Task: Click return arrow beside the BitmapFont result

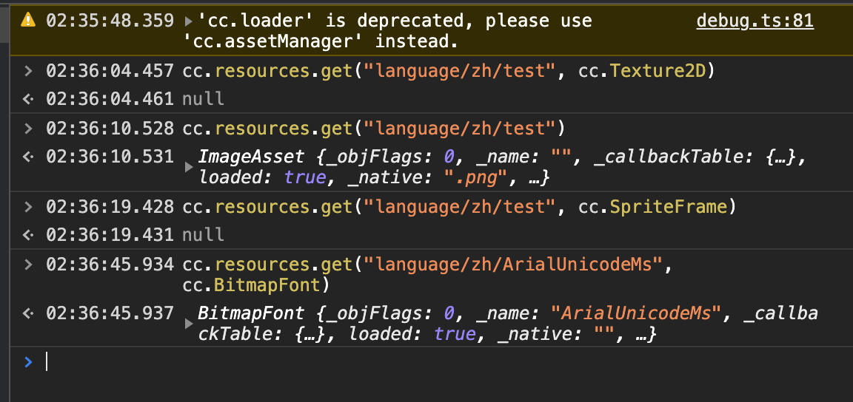Action: pos(28,313)
